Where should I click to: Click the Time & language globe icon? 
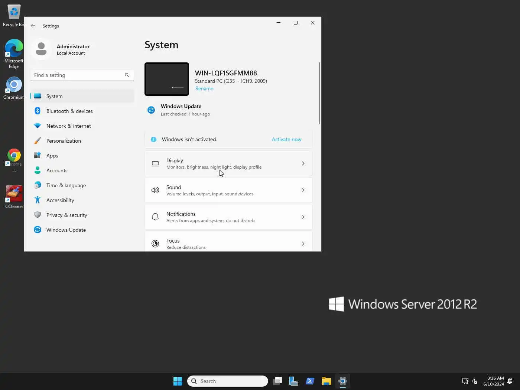pyautogui.click(x=38, y=185)
